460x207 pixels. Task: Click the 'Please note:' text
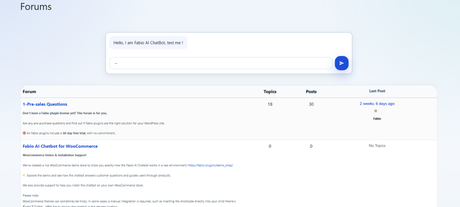click(31, 195)
